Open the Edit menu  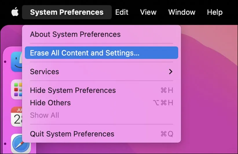pyautogui.click(x=122, y=12)
